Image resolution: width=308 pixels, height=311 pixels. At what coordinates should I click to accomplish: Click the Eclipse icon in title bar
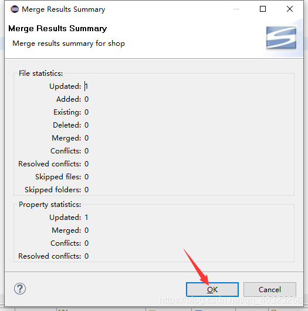click(15, 9)
